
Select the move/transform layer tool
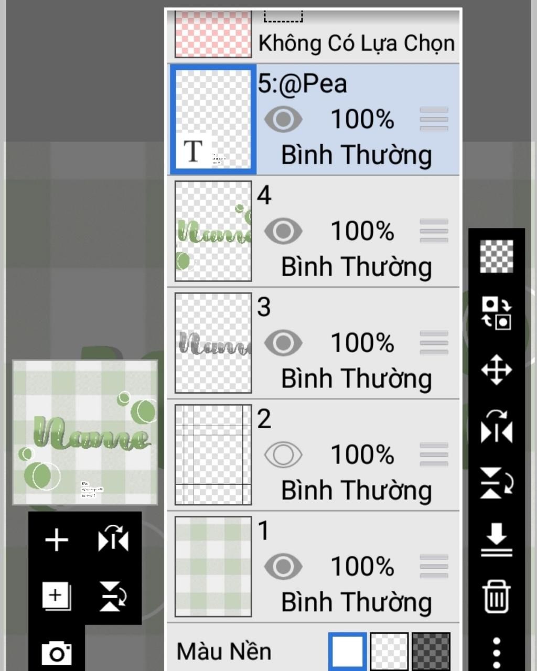point(496,370)
